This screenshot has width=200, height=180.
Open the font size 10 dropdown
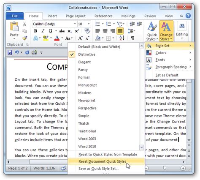(89, 24)
